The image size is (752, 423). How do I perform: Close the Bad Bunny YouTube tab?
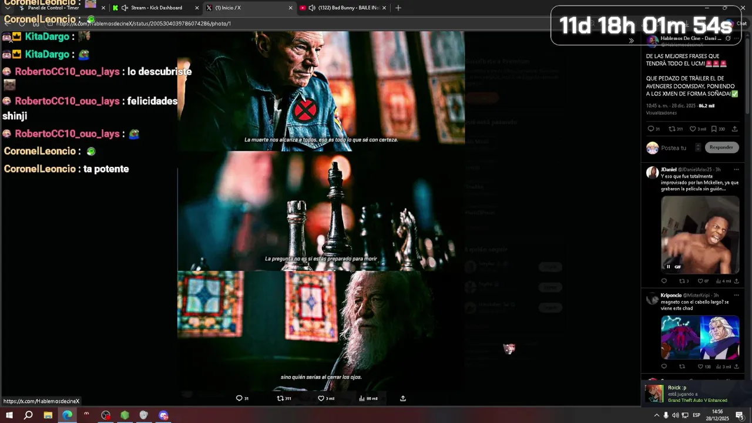coord(384,8)
